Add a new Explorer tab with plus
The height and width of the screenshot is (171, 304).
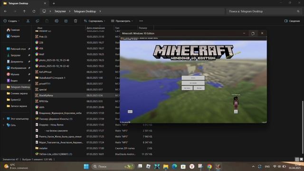point(54,3)
